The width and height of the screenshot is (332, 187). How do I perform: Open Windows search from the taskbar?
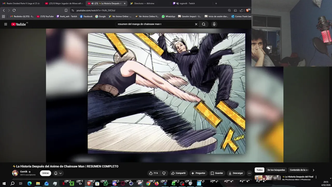point(12,183)
